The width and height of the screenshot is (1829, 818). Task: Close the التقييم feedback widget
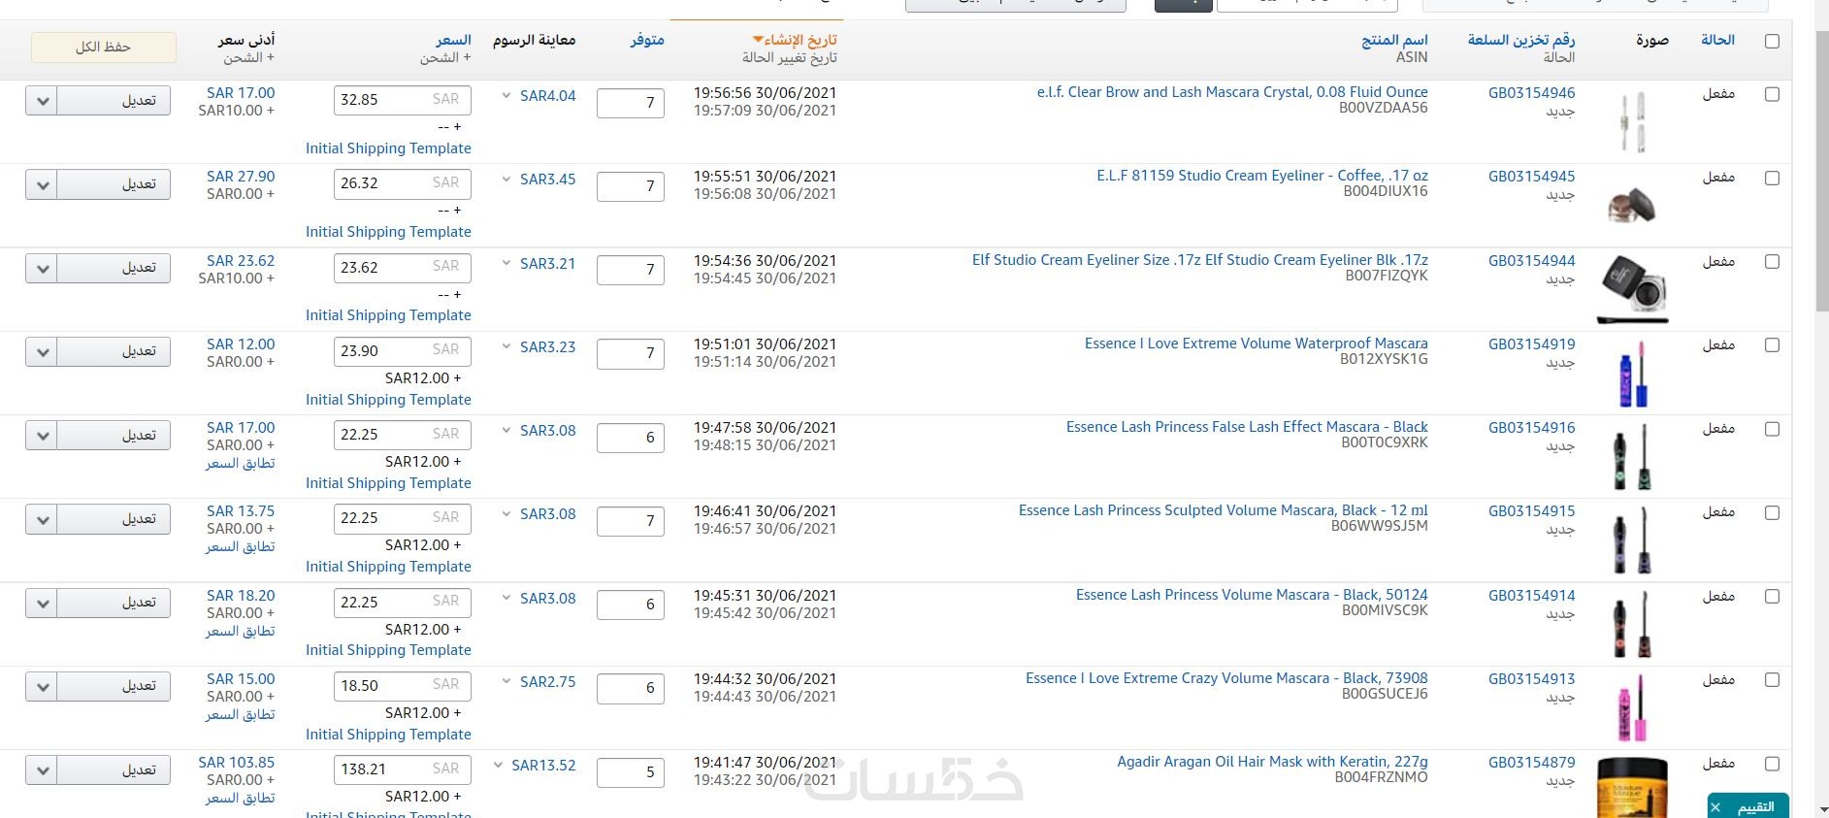[x=1715, y=807]
